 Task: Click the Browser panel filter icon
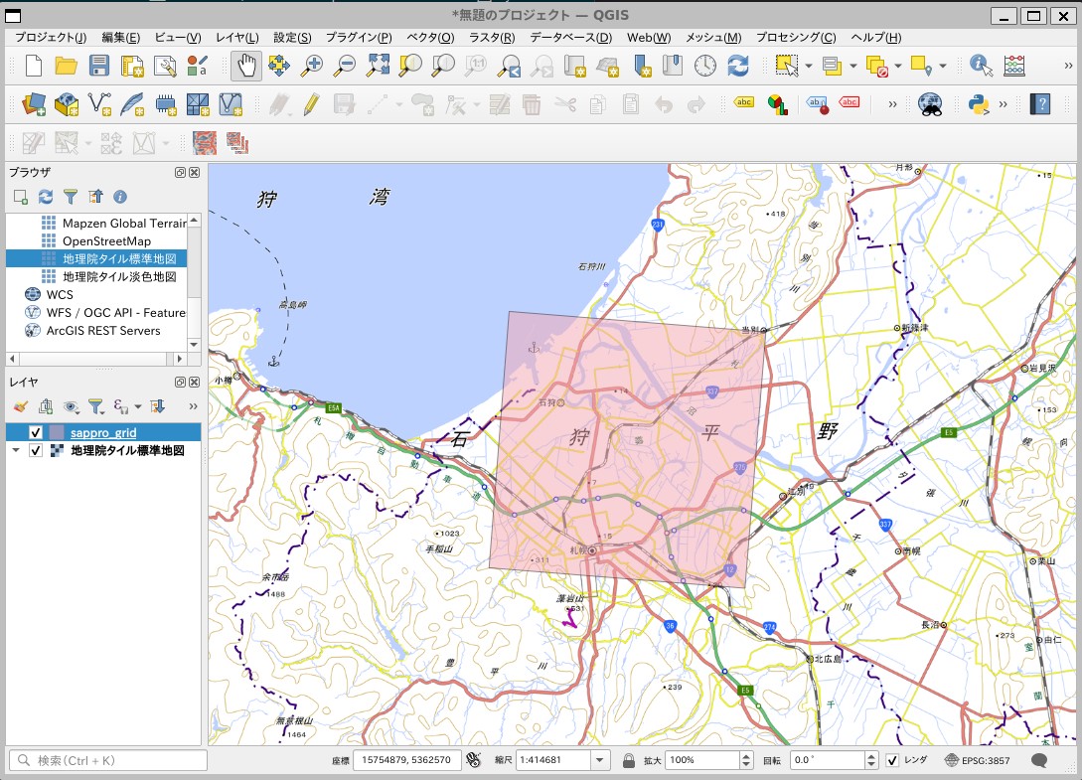pyautogui.click(x=71, y=197)
